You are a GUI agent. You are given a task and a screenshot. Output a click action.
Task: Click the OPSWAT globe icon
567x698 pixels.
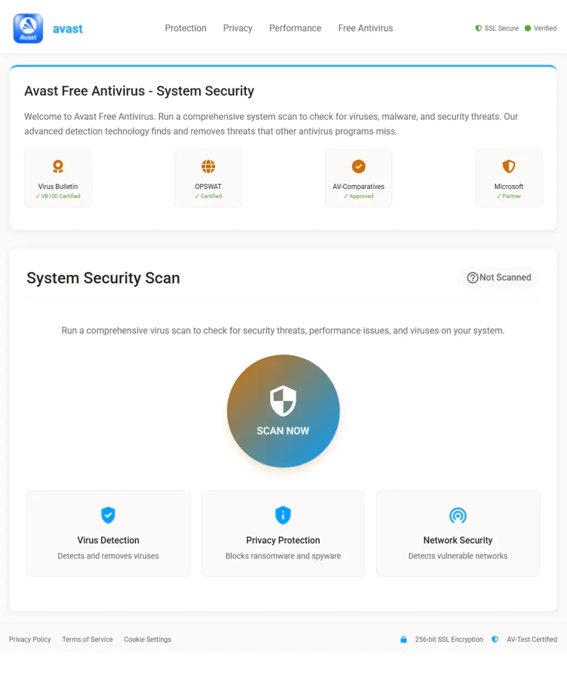point(208,166)
